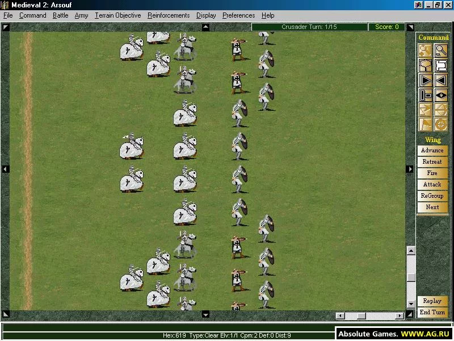The image size is (454, 341).
Task: Jump map to bottom-left corner arrow
Action: point(6,314)
